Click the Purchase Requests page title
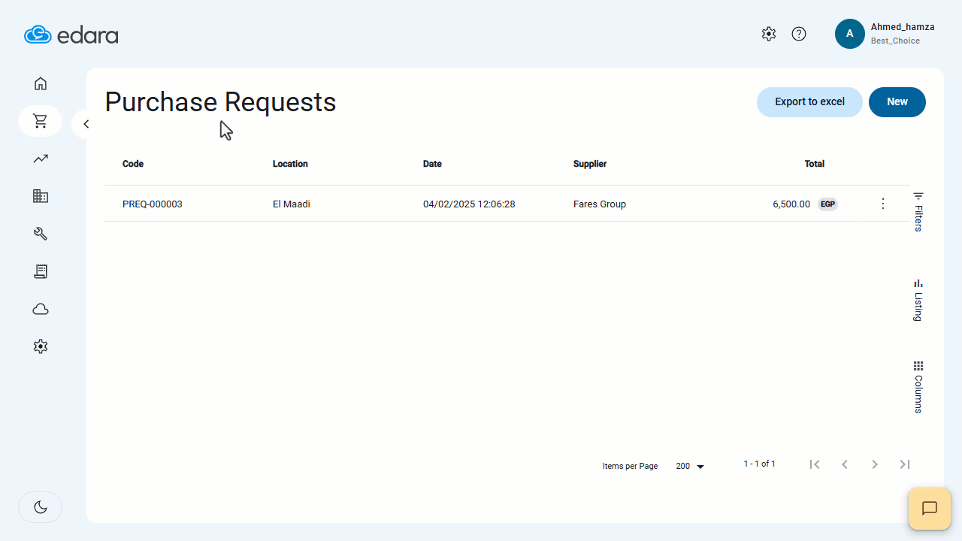 click(x=220, y=102)
